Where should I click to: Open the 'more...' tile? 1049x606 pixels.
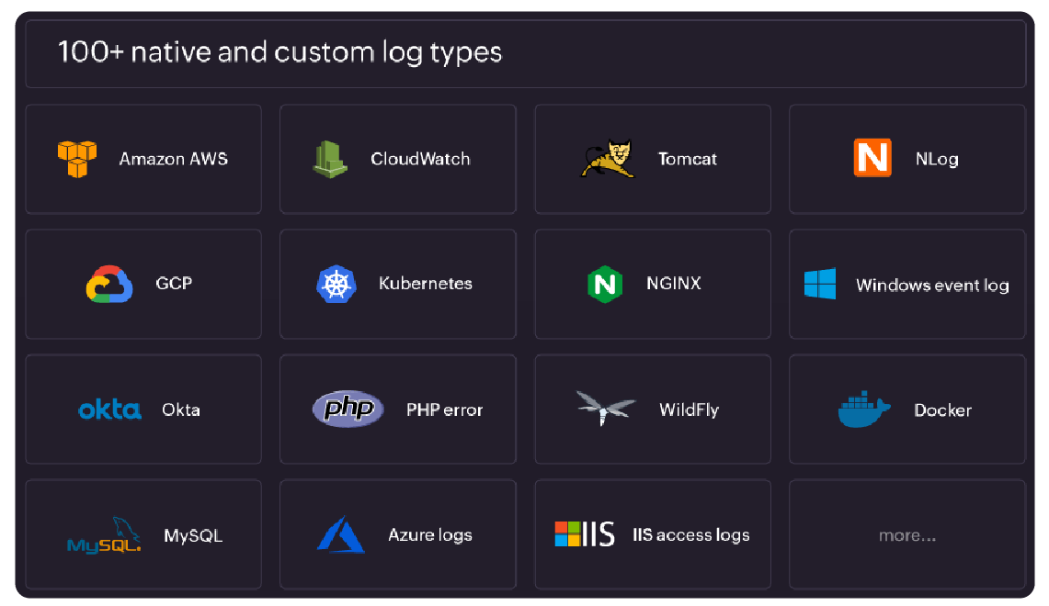[x=907, y=534]
